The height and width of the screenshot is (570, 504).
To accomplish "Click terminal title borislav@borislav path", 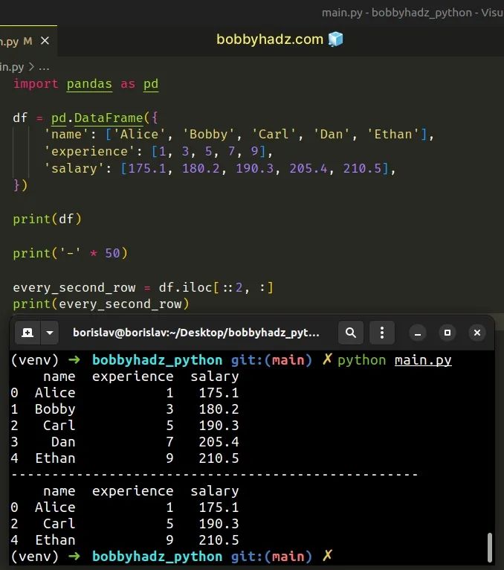I will tap(196, 333).
